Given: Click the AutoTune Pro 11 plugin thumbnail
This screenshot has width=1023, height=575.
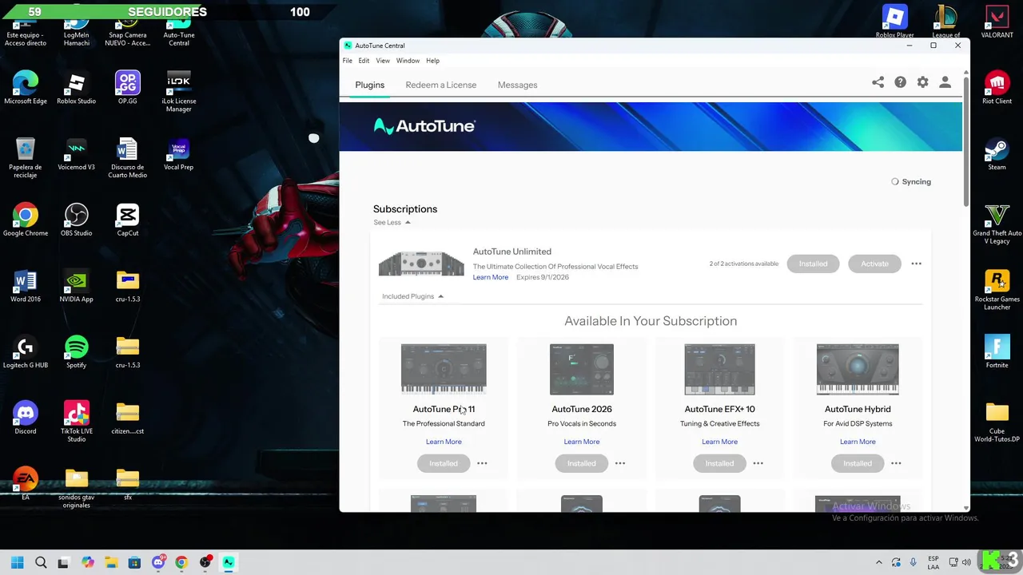Looking at the screenshot, I should pyautogui.click(x=444, y=369).
